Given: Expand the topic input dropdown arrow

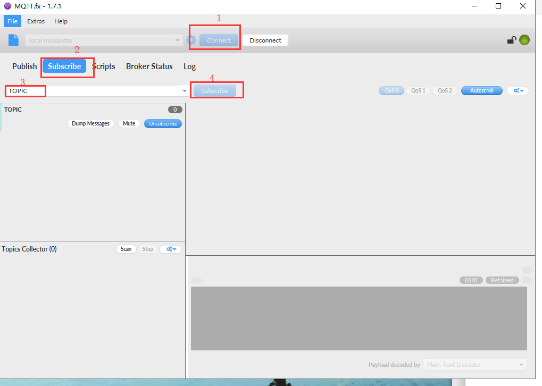Looking at the screenshot, I should click(185, 91).
